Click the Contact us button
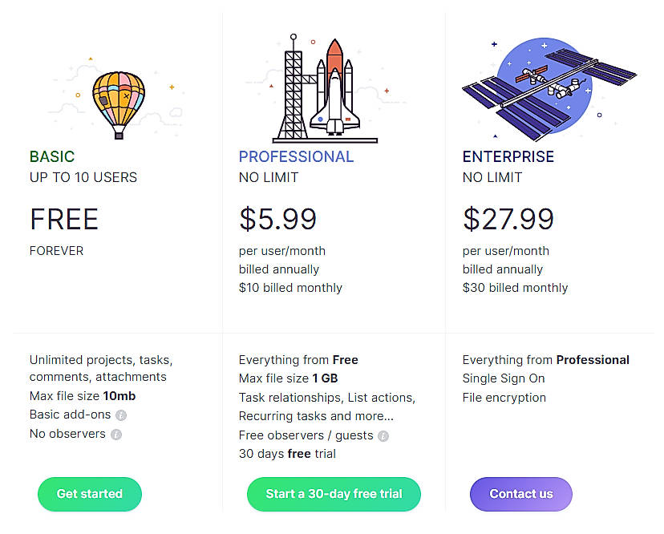664x534 pixels. click(x=520, y=494)
